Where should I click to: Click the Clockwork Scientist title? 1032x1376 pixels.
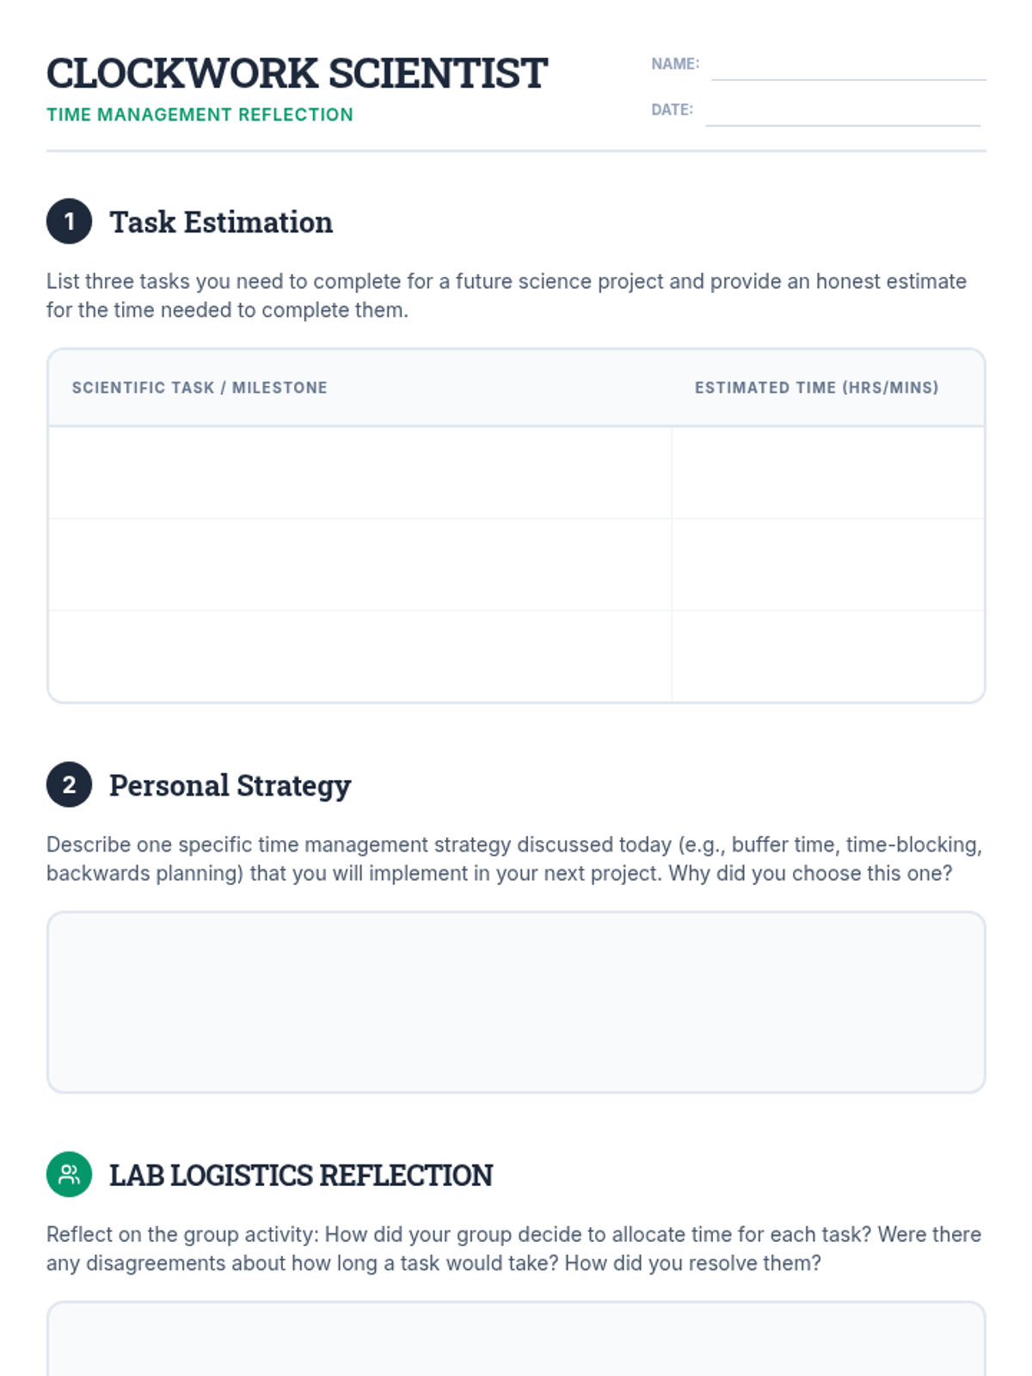coord(297,74)
